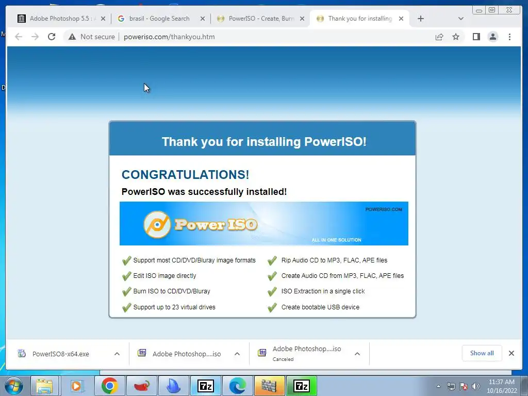Activate Google Chrome in the taskbar

(109, 386)
